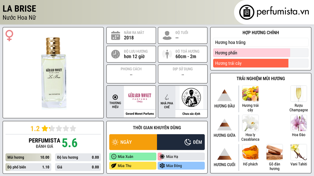Click the Phong cách card
This screenshot has height=176, width=314.
131,74
